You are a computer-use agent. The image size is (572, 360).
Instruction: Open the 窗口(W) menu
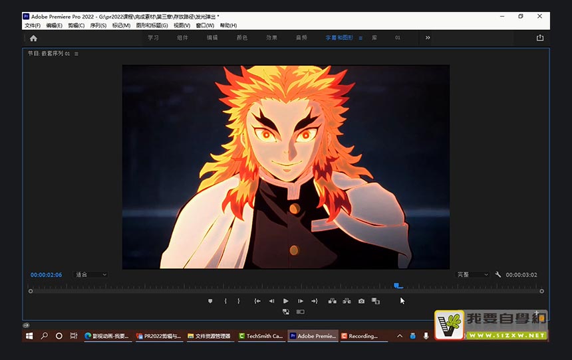[x=205, y=25]
